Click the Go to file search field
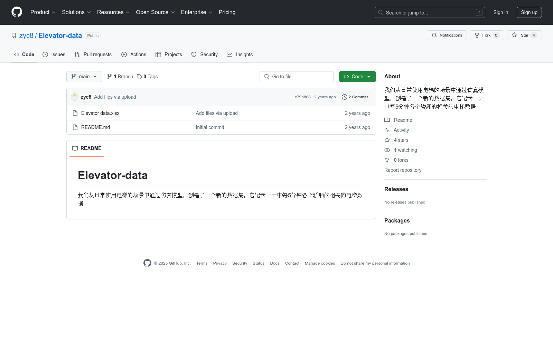 point(297,77)
